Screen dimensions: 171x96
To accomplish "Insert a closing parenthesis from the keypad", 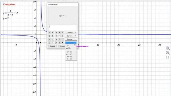I will (x=63, y=39).
